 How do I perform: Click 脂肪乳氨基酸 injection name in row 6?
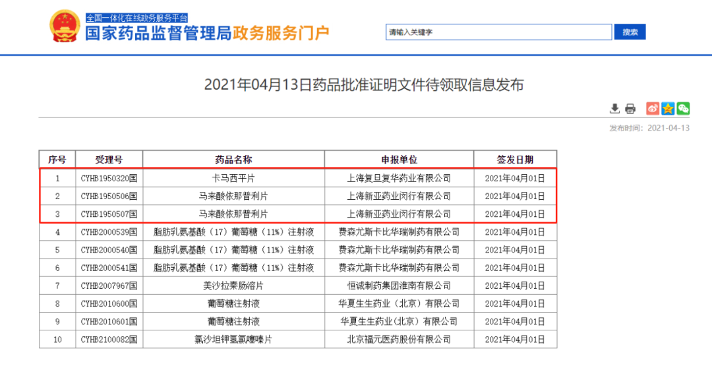click(233, 268)
